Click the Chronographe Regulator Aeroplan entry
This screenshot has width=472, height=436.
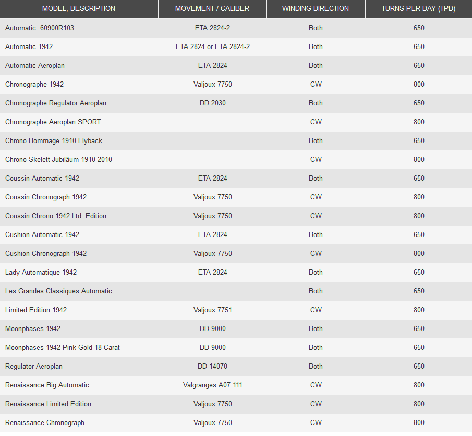[x=56, y=103]
